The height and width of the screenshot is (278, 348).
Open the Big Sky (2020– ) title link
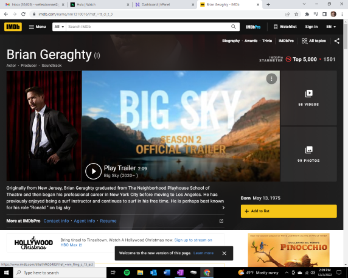(x=120, y=175)
